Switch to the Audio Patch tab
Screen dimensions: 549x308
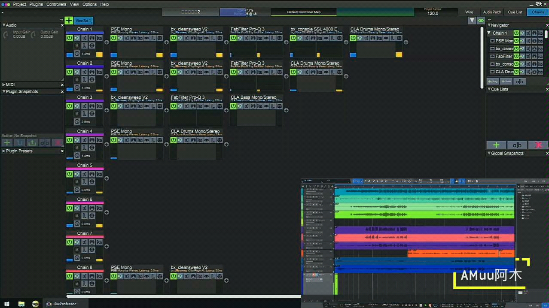[492, 12]
